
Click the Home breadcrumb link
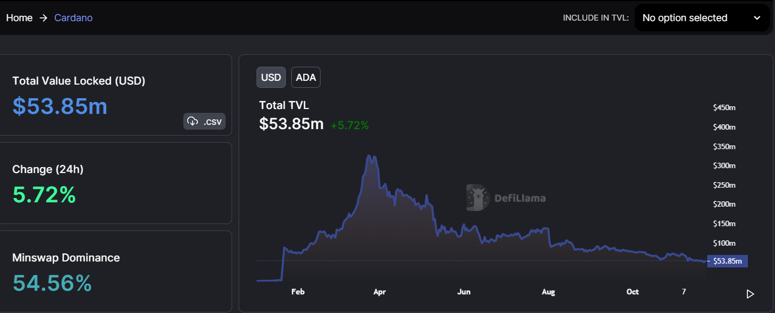20,18
